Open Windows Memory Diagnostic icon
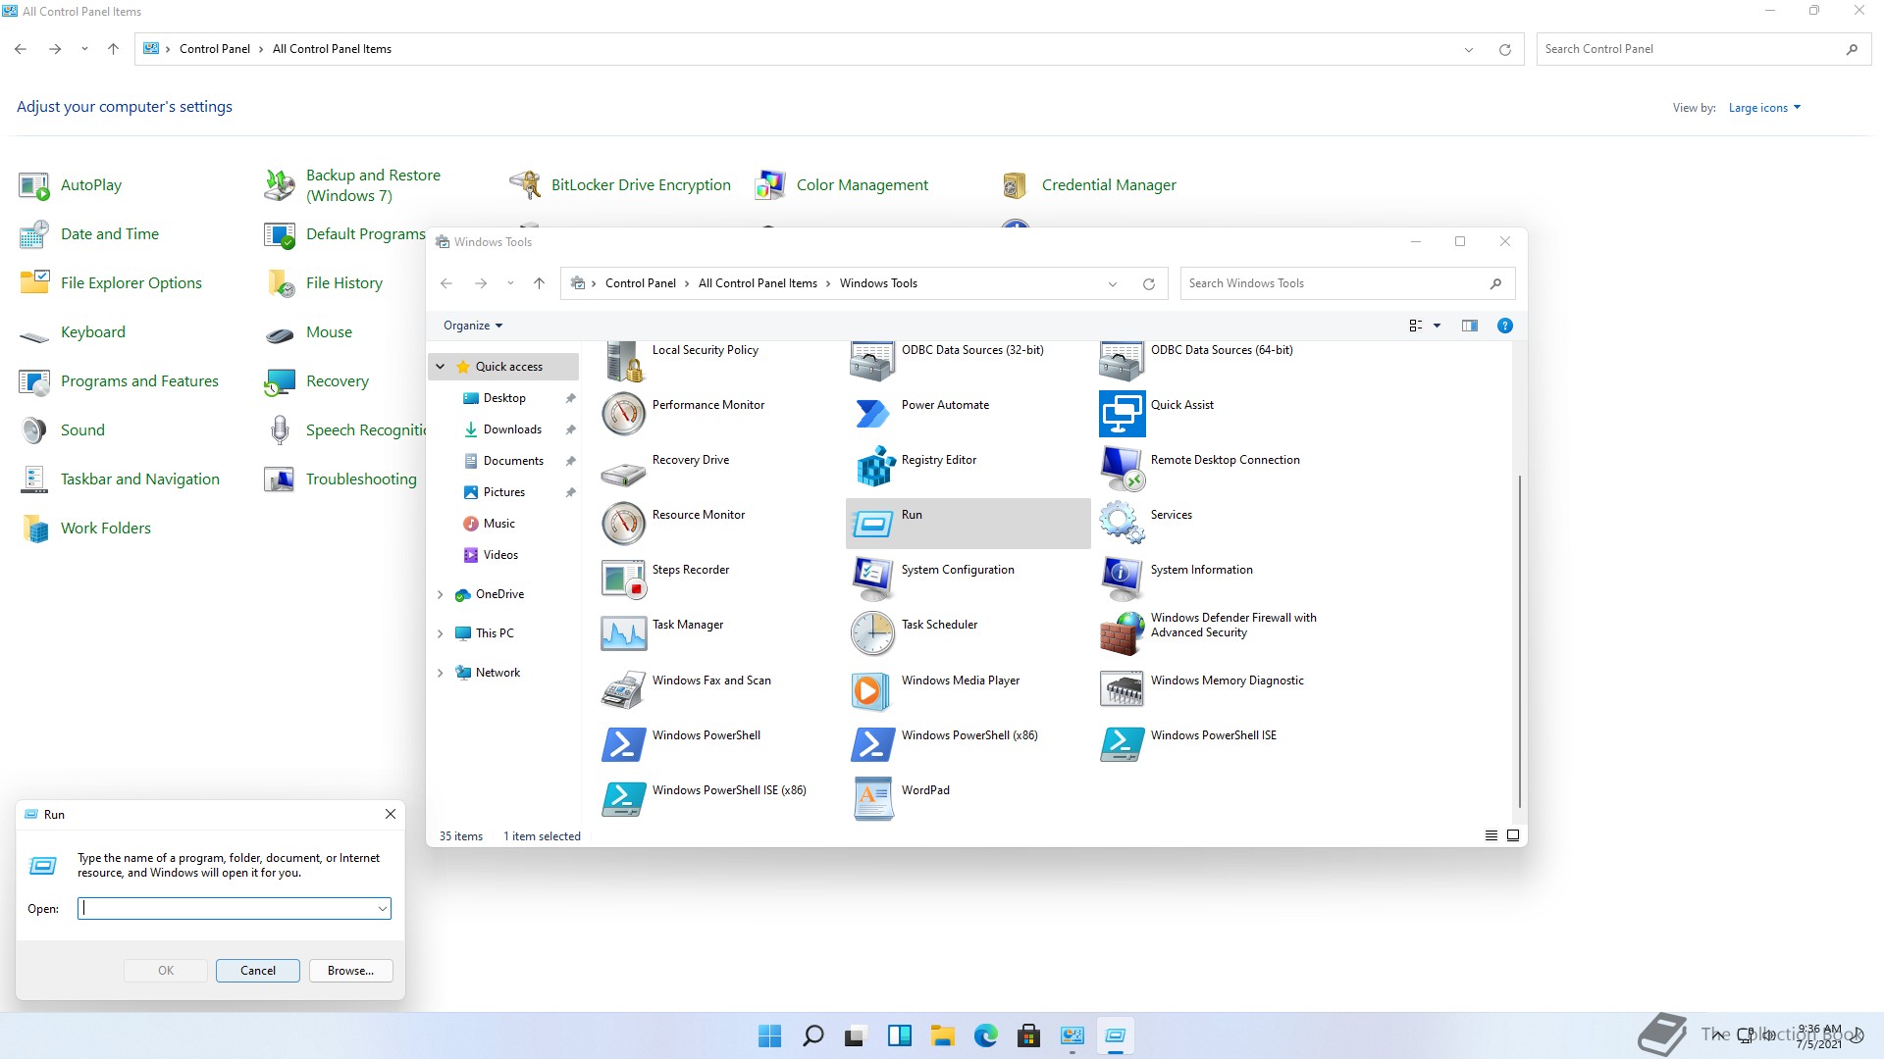This screenshot has width=1884, height=1059. pos(1122,689)
